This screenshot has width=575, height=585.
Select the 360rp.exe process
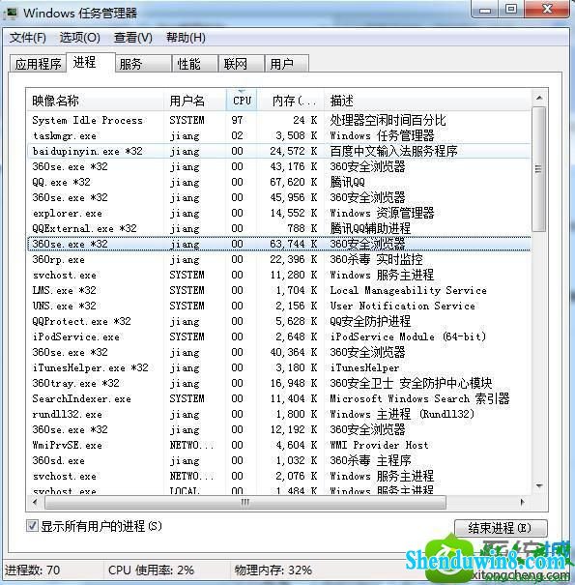pos(278,259)
